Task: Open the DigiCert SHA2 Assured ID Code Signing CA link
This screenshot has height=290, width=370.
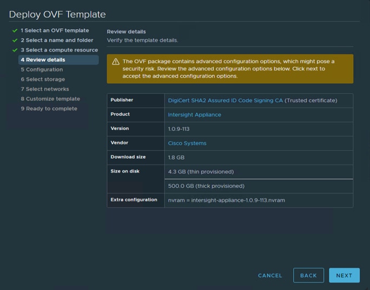Action: point(225,100)
